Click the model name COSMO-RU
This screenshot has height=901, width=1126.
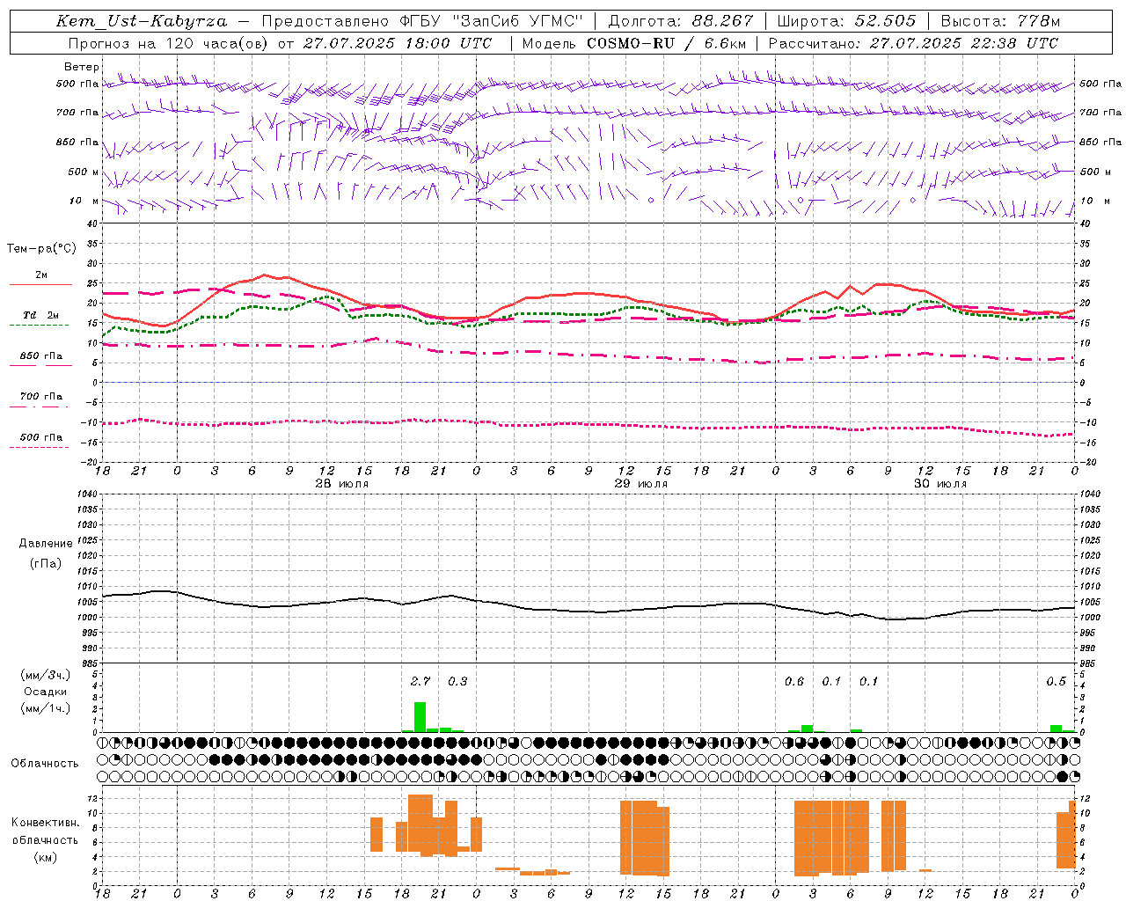coord(630,43)
